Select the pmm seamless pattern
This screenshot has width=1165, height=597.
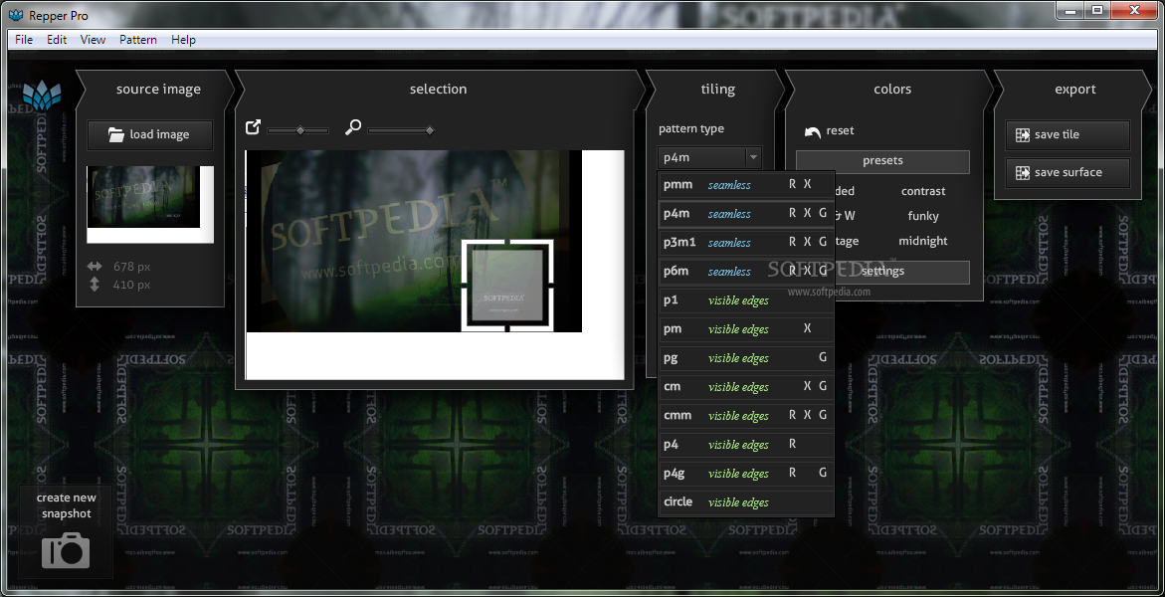coord(746,185)
